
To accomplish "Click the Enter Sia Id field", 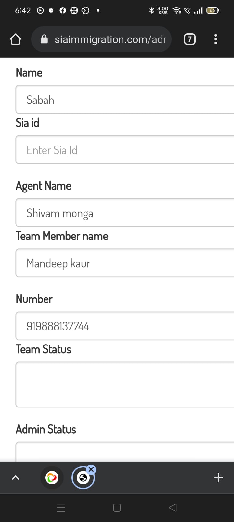I will click(x=125, y=150).
